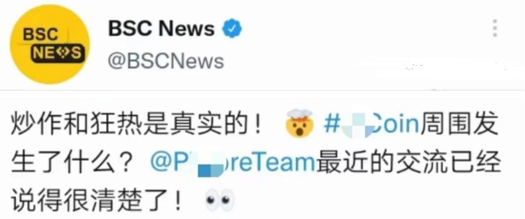Open the partially blurred #Coin hashtag
The image size is (525, 219).
pos(371,125)
